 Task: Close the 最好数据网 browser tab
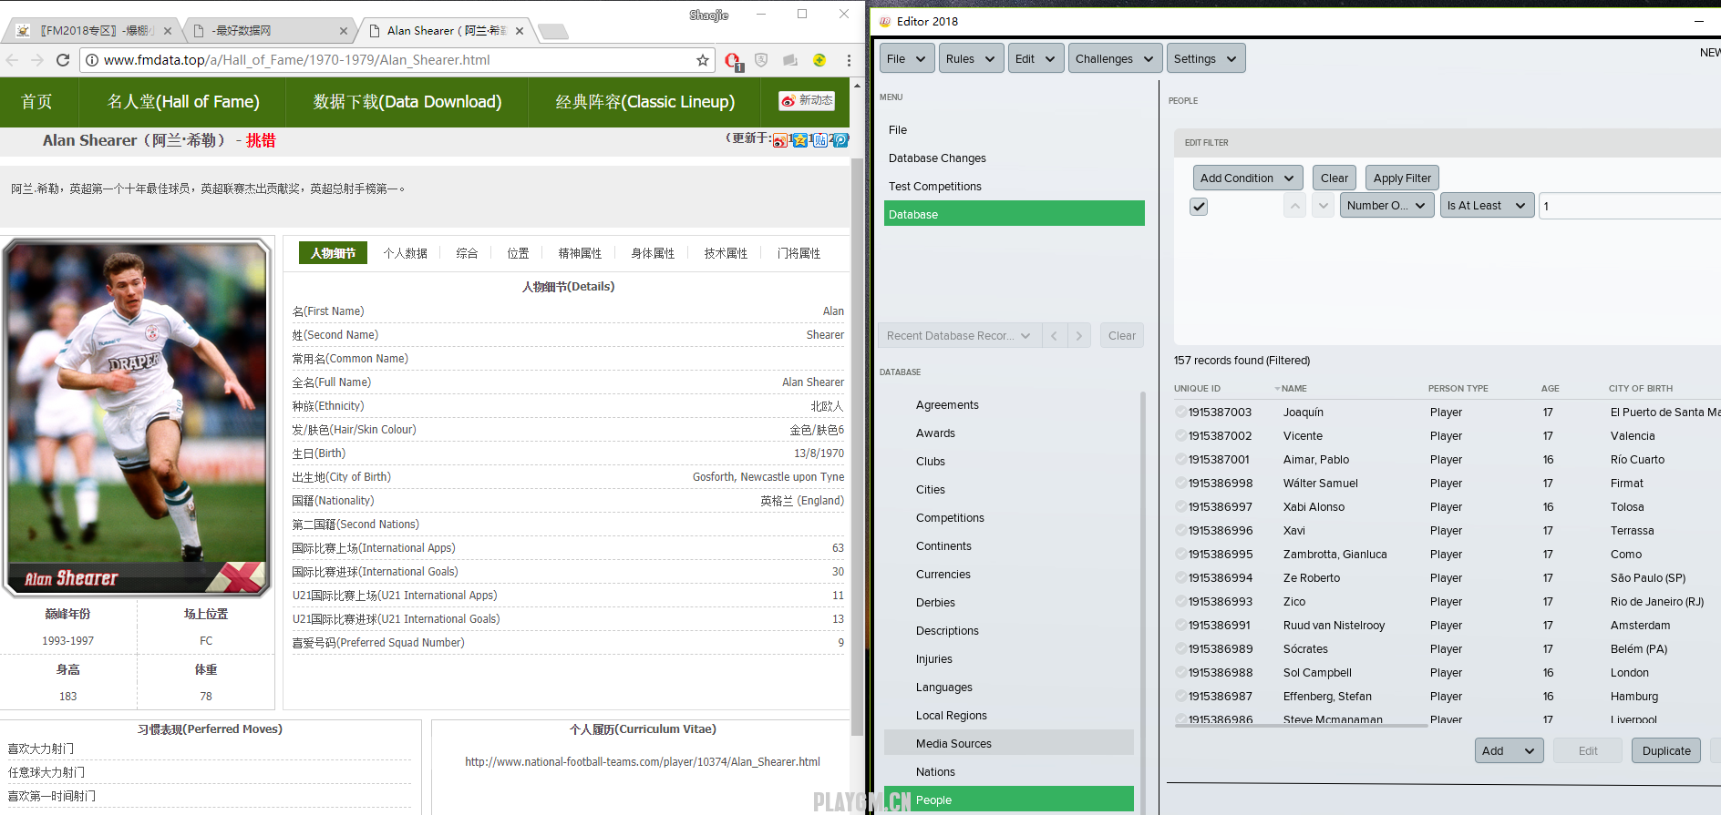(344, 31)
